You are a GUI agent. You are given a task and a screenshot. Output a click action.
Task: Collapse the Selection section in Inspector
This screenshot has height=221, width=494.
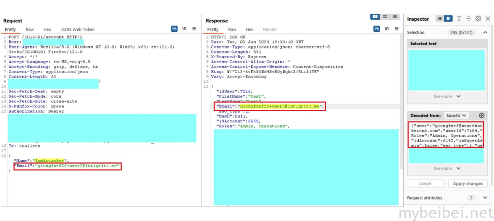[x=485, y=32]
